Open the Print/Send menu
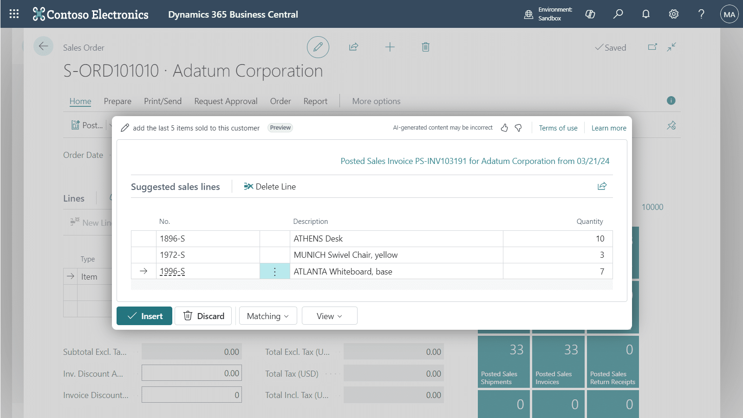This screenshot has width=743, height=418. point(163,101)
